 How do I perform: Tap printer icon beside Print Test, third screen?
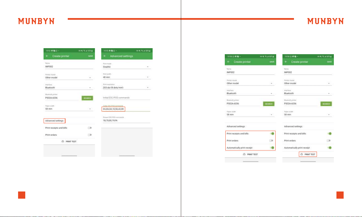click(x=244, y=154)
